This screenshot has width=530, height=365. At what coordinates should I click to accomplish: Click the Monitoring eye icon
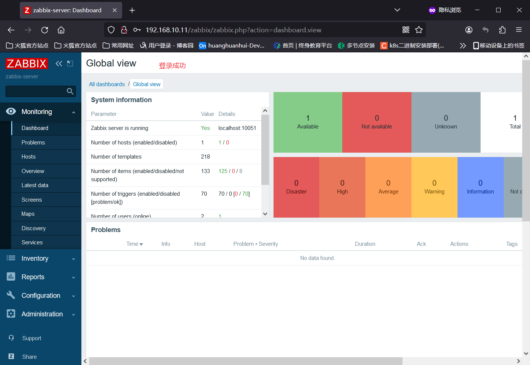(x=11, y=111)
